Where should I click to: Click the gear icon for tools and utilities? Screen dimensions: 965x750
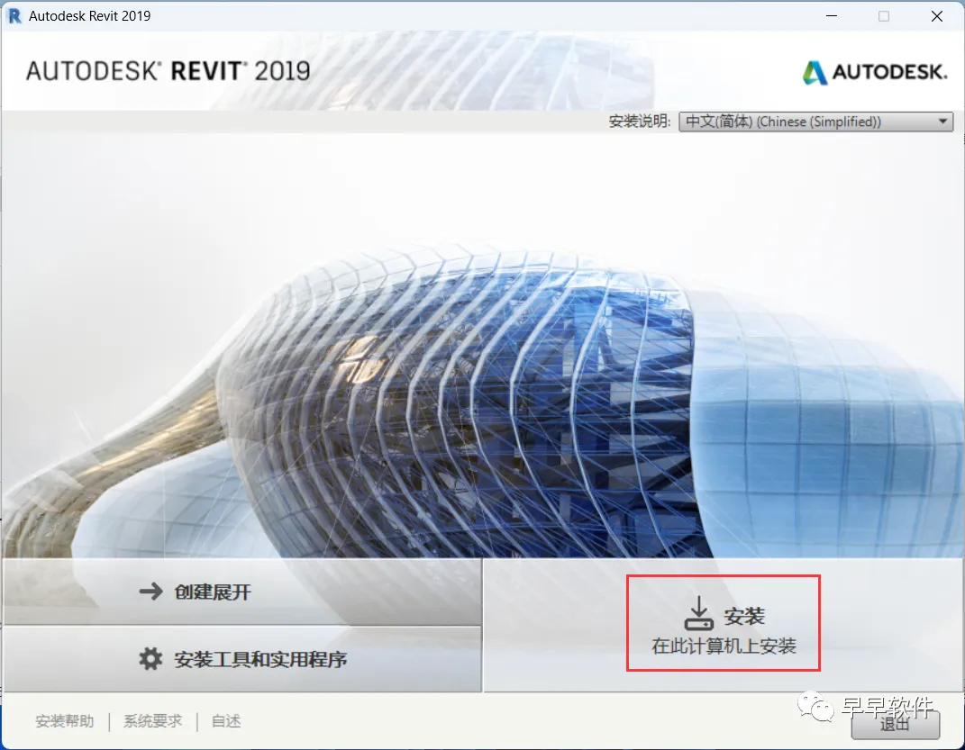coord(150,659)
